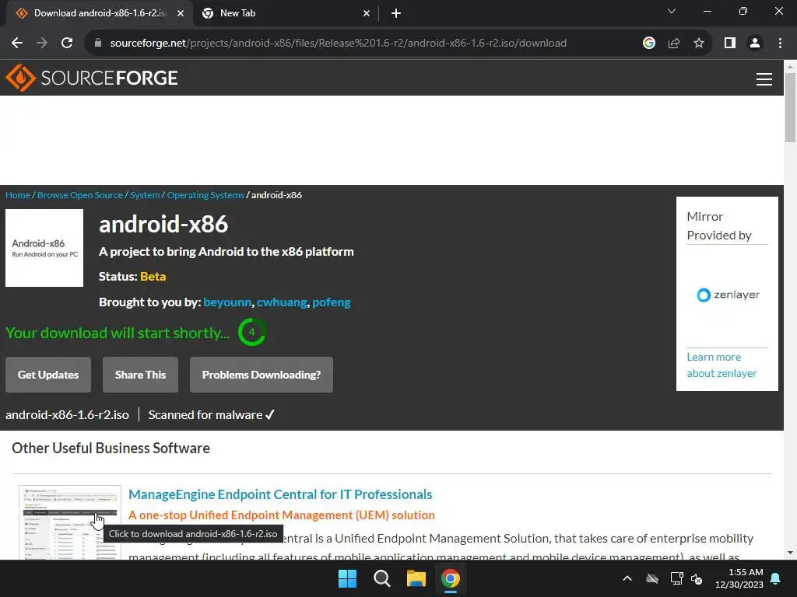The height and width of the screenshot is (597, 797).
Task: Go to Home breadcrumb link
Action: (x=18, y=195)
